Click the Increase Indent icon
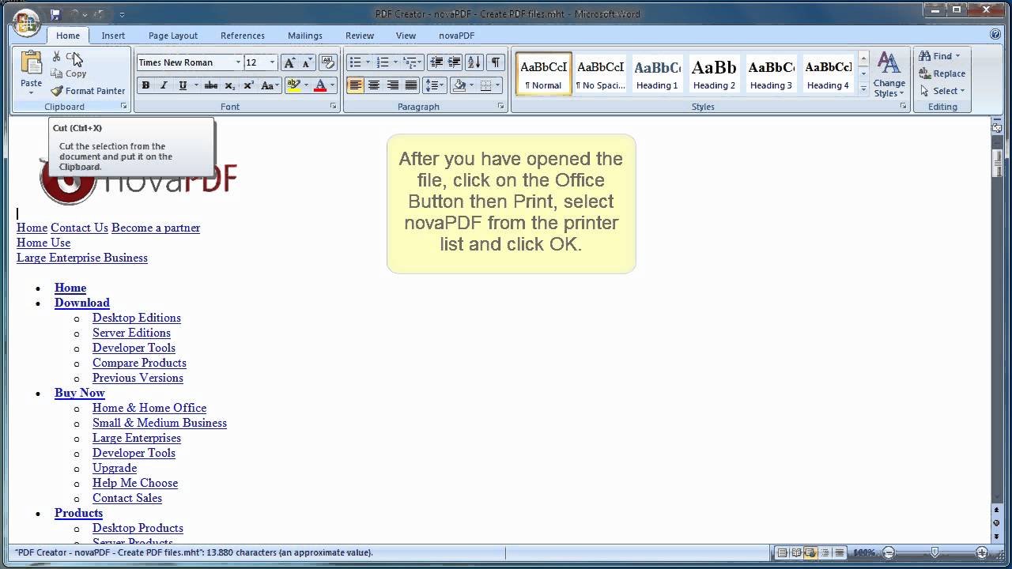Screen dimensions: 1012x569 pyautogui.click(x=455, y=62)
